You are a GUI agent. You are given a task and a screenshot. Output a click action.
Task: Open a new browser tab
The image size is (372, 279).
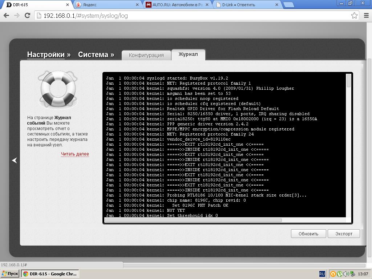288,5
